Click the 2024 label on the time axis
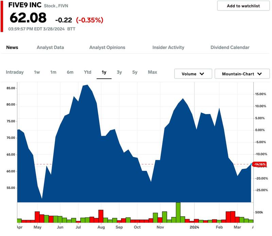Viewport: 272px width, 236px height. [x=194, y=227]
